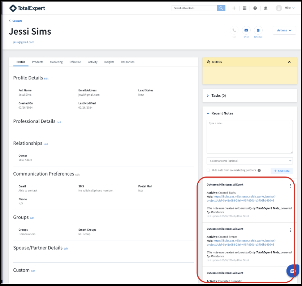
Task: Click 'No valid cell phone number.' text
Action: (96, 191)
